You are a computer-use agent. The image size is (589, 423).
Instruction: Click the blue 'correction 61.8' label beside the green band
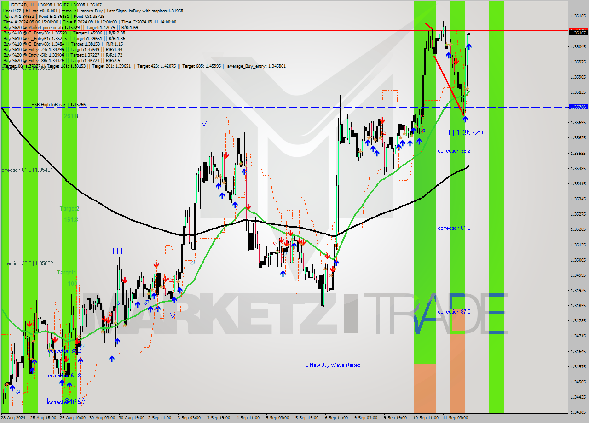[454, 228]
